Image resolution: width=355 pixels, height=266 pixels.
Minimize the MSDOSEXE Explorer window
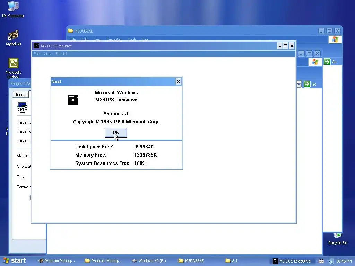point(321,31)
